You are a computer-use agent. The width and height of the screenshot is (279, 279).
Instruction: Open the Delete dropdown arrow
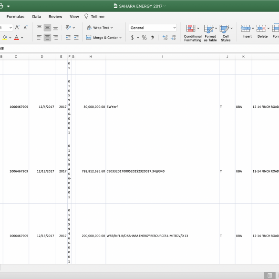[x=269, y=29]
